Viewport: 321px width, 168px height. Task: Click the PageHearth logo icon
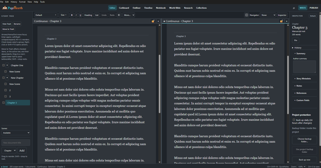pos(5,8)
